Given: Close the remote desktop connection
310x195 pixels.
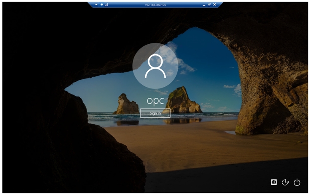Looking at the screenshot, I should tap(215, 4).
